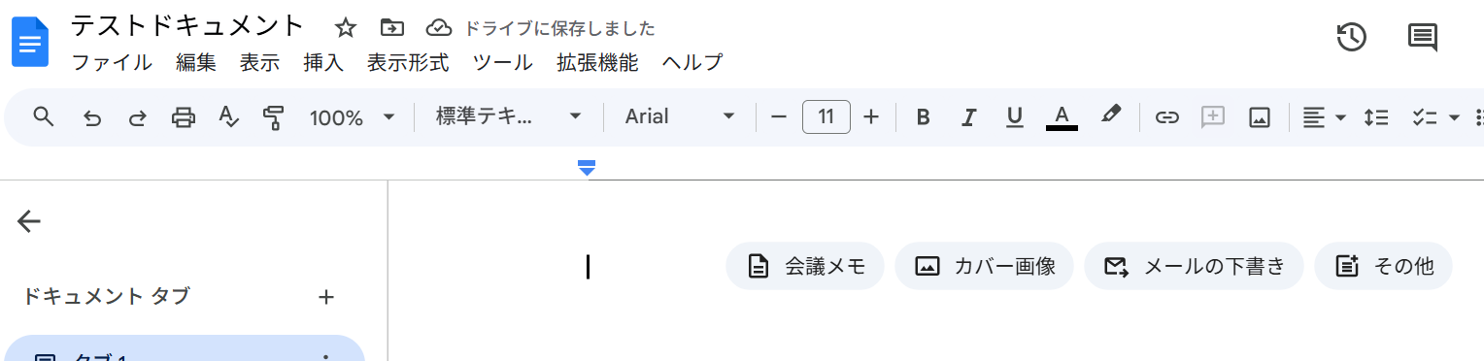The image size is (1484, 361).
Task: Open the comments speech bubble icon
Action: pyautogui.click(x=1423, y=37)
